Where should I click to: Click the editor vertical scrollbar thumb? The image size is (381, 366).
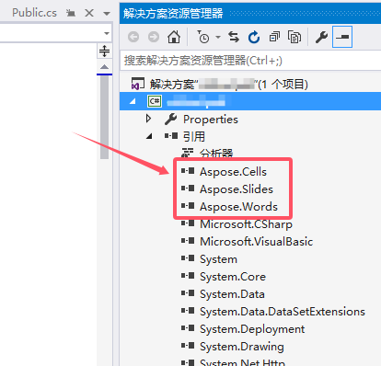coord(104,117)
